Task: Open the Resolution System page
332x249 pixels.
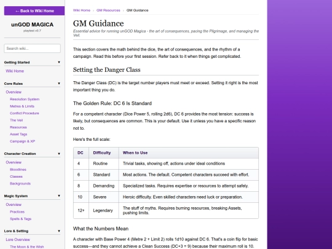Action: click(x=25, y=99)
